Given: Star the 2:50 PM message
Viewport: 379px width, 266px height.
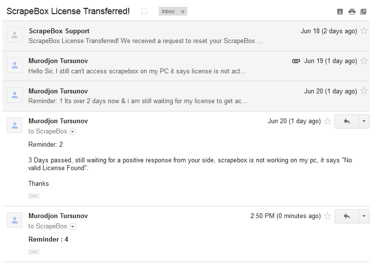Looking at the screenshot, I should [x=328, y=216].
